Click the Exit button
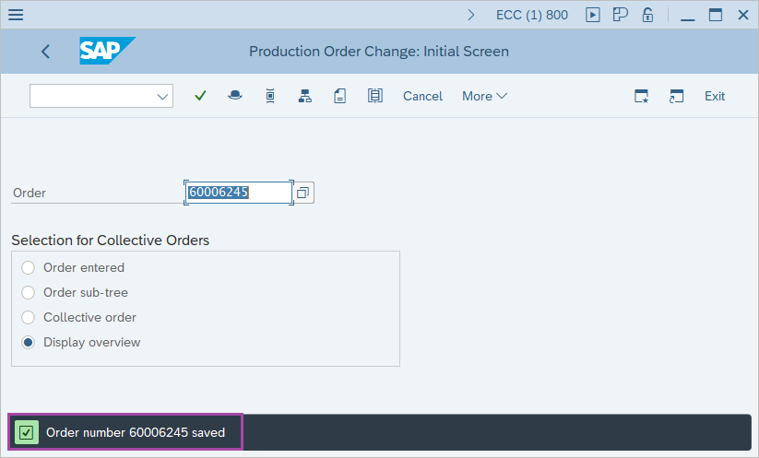The width and height of the screenshot is (759, 458). pos(715,96)
